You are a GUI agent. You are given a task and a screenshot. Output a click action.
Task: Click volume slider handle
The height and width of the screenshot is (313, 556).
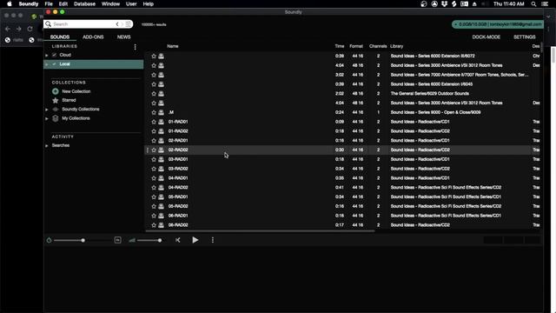[160, 240]
